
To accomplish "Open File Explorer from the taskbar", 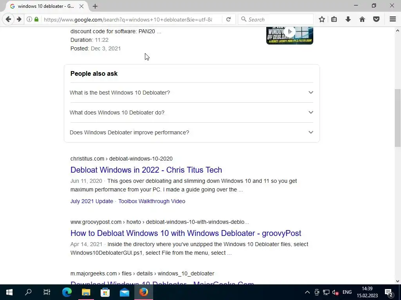I will (x=86, y=292).
